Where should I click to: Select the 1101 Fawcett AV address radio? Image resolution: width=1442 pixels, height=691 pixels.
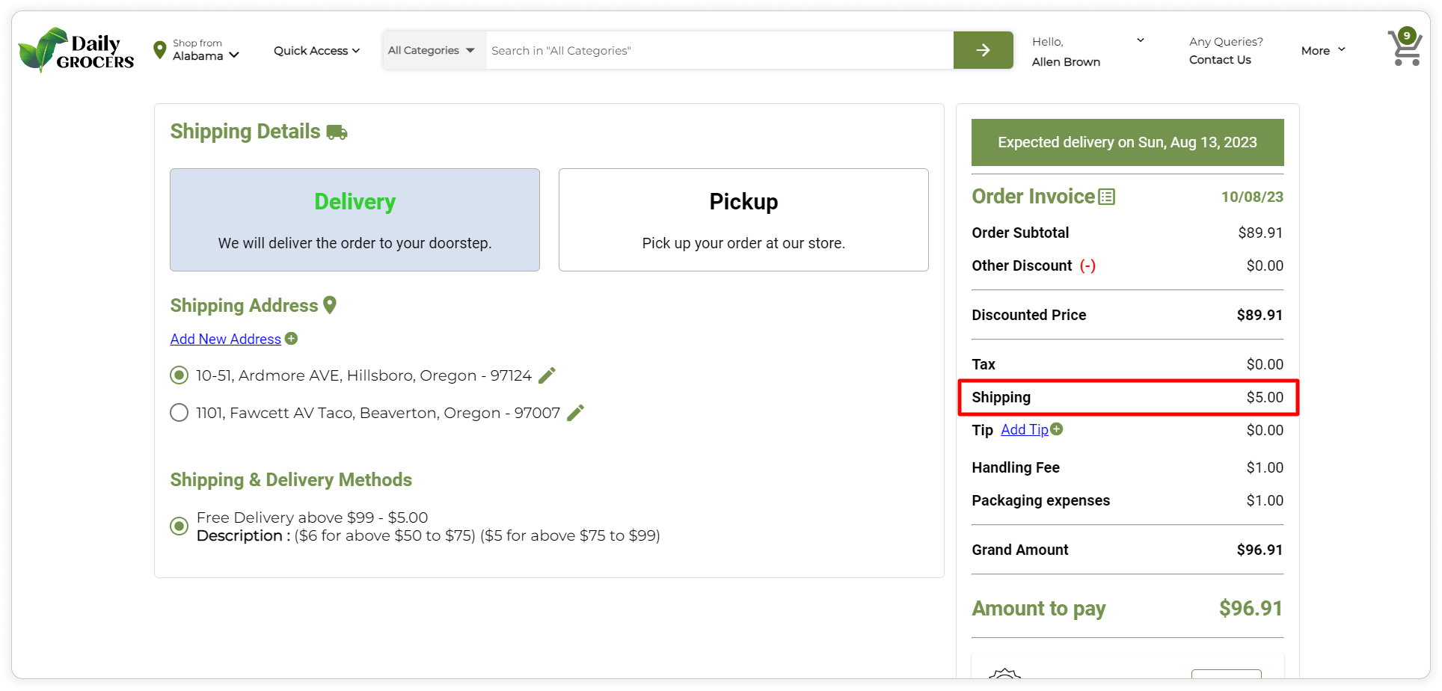pyautogui.click(x=179, y=413)
